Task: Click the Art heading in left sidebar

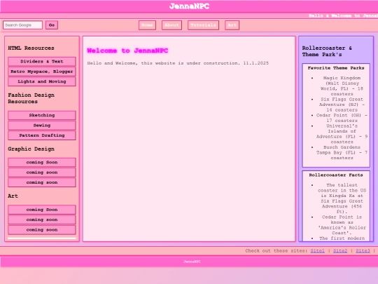Action: [x=13, y=196]
